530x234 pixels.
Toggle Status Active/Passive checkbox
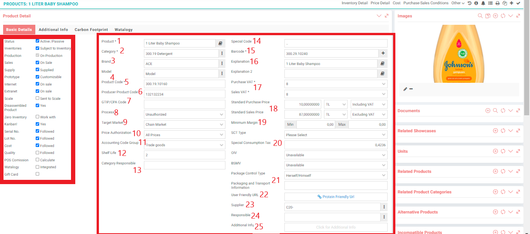[37, 41]
